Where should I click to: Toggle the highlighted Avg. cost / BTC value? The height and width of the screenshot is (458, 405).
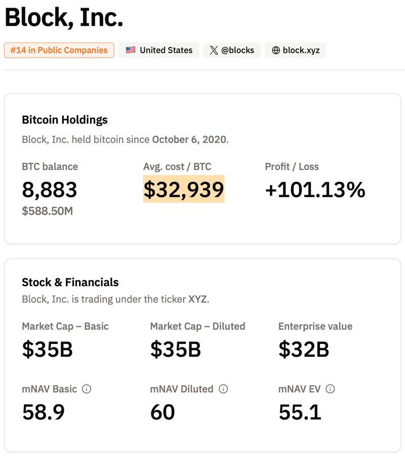(183, 190)
